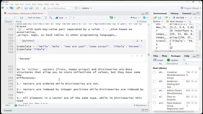Check the air... Data on Airports checkbox
The width and height of the screenshot is (203, 114).
pos(154,97)
